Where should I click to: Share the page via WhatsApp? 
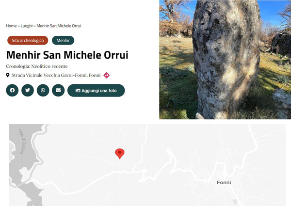point(43,90)
